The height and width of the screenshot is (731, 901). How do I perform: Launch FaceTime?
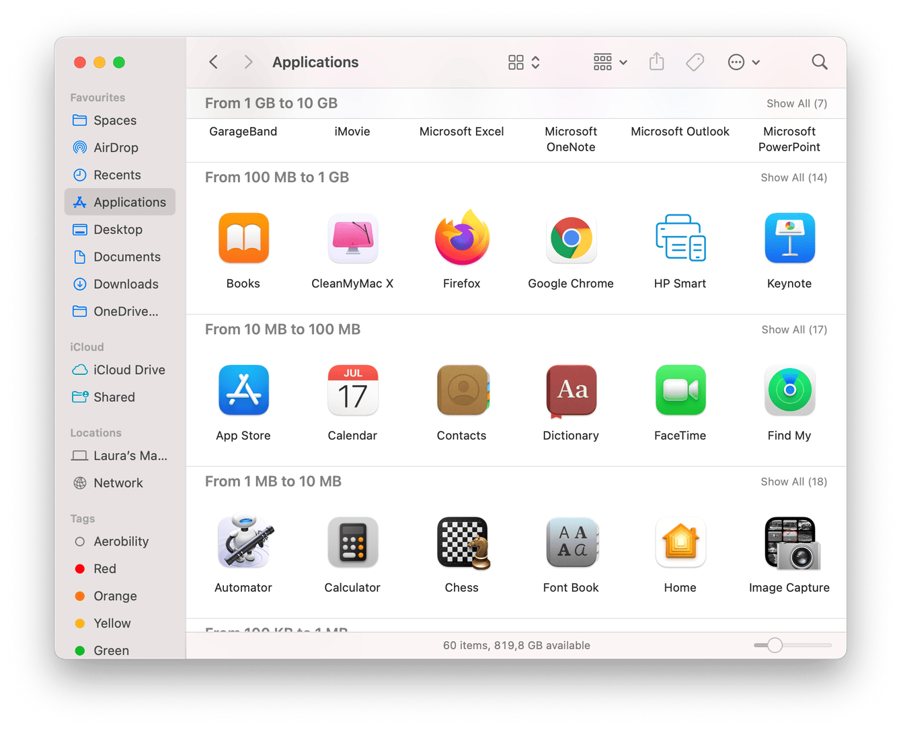[680, 390]
